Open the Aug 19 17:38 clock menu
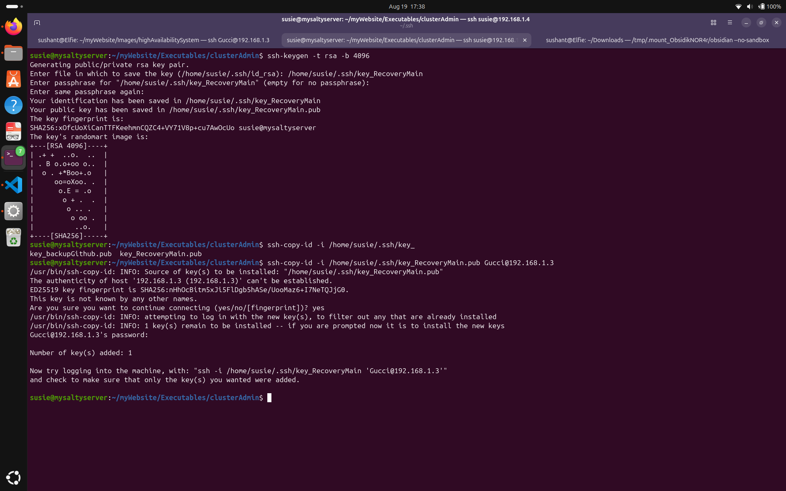 (x=407, y=7)
